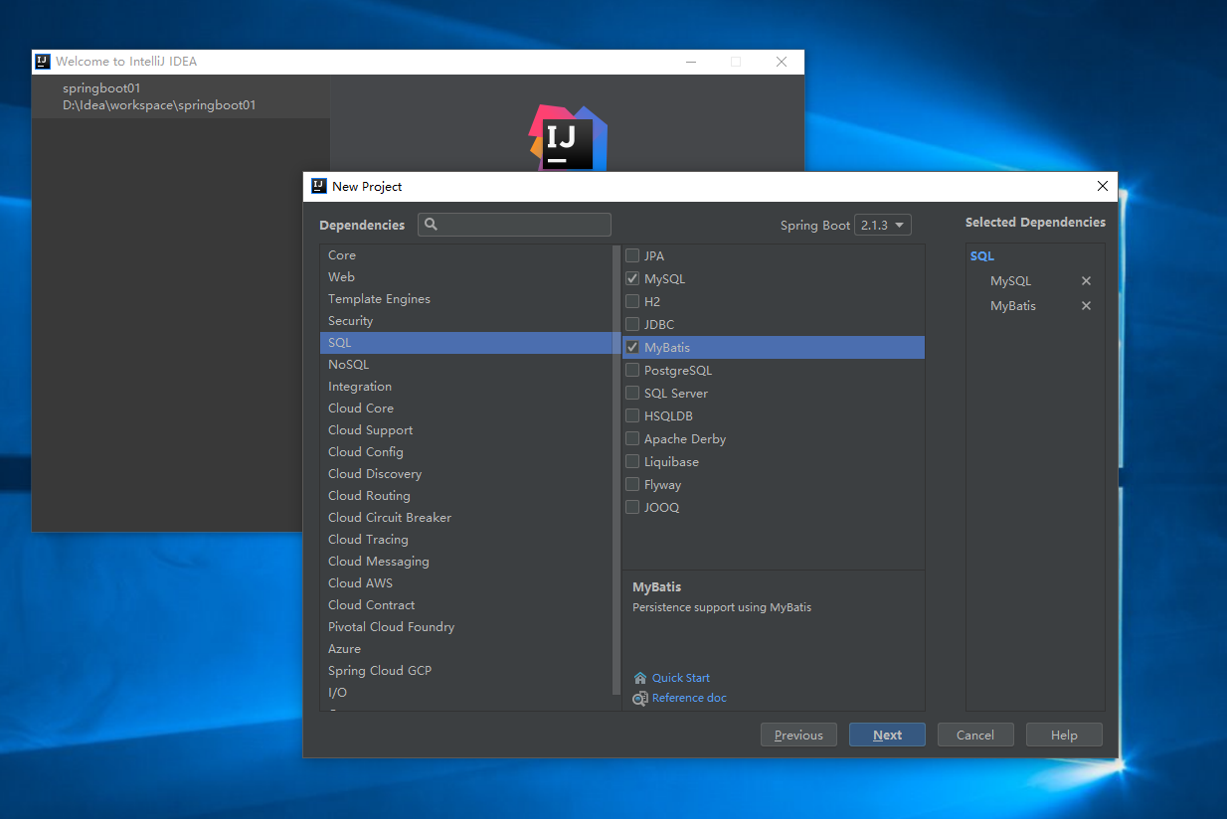The height and width of the screenshot is (819, 1227).
Task: Select the Cloud Messaging category
Action: tap(465, 562)
